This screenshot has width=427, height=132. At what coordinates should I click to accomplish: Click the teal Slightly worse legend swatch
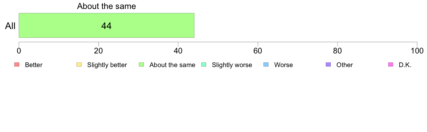[204, 65]
